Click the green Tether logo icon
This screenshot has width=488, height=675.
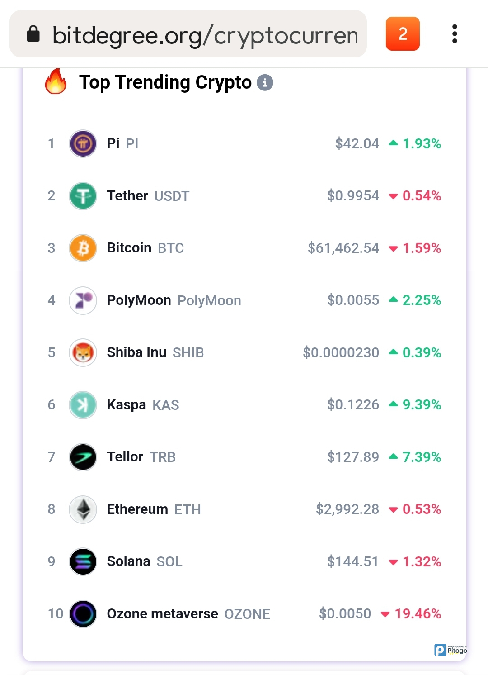[83, 196]
